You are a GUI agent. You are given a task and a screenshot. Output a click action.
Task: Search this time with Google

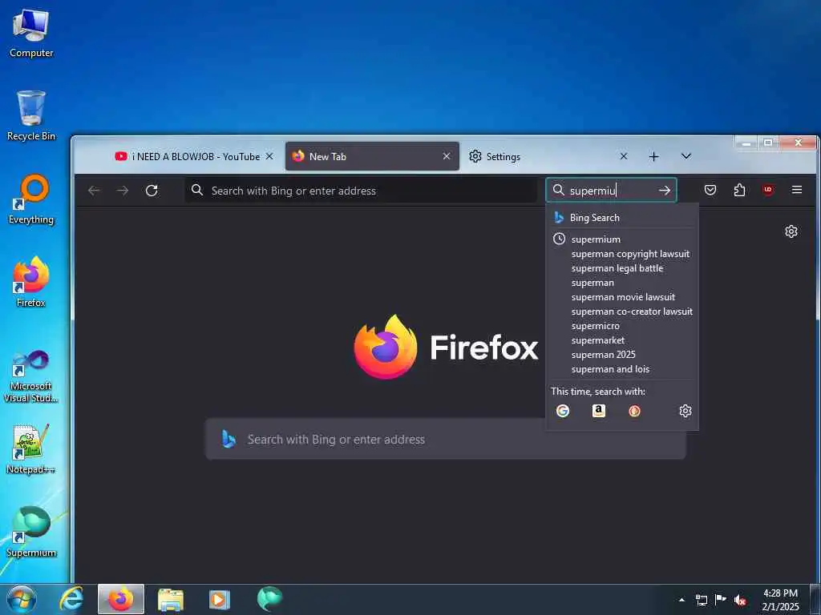(x=563, y=411)
